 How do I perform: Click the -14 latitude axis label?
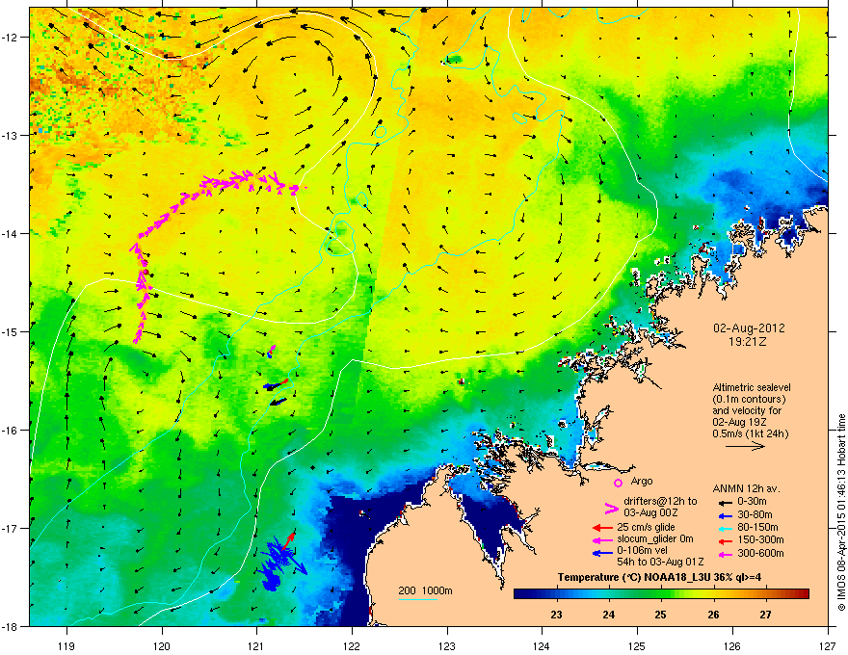(11, 234)
